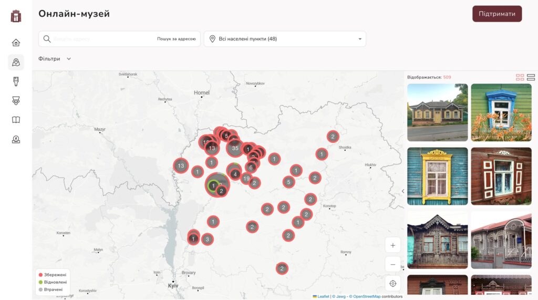
Task: Click the donation coin icon in the sidebar
Action: [16, 139]
